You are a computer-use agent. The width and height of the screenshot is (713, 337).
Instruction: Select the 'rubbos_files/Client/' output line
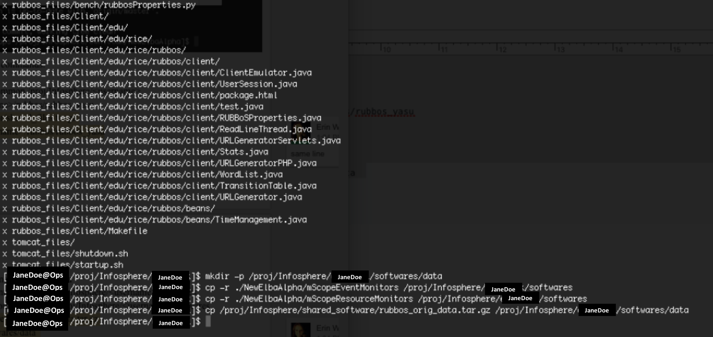click(56, 16)
